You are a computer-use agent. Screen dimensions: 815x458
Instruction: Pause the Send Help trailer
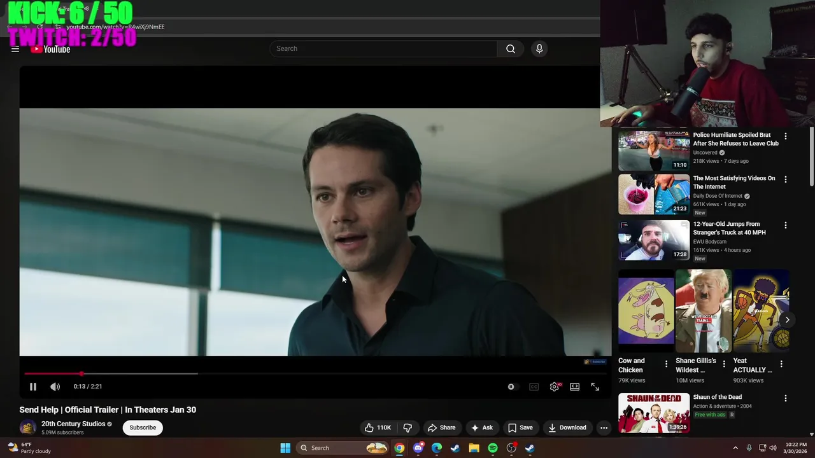click(x=33, y=386)
